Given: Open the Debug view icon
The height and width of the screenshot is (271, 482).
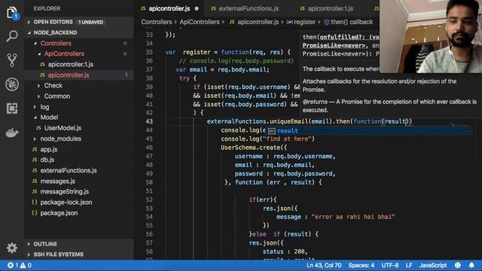Looking at the screenshot, I should click(12, 84).
